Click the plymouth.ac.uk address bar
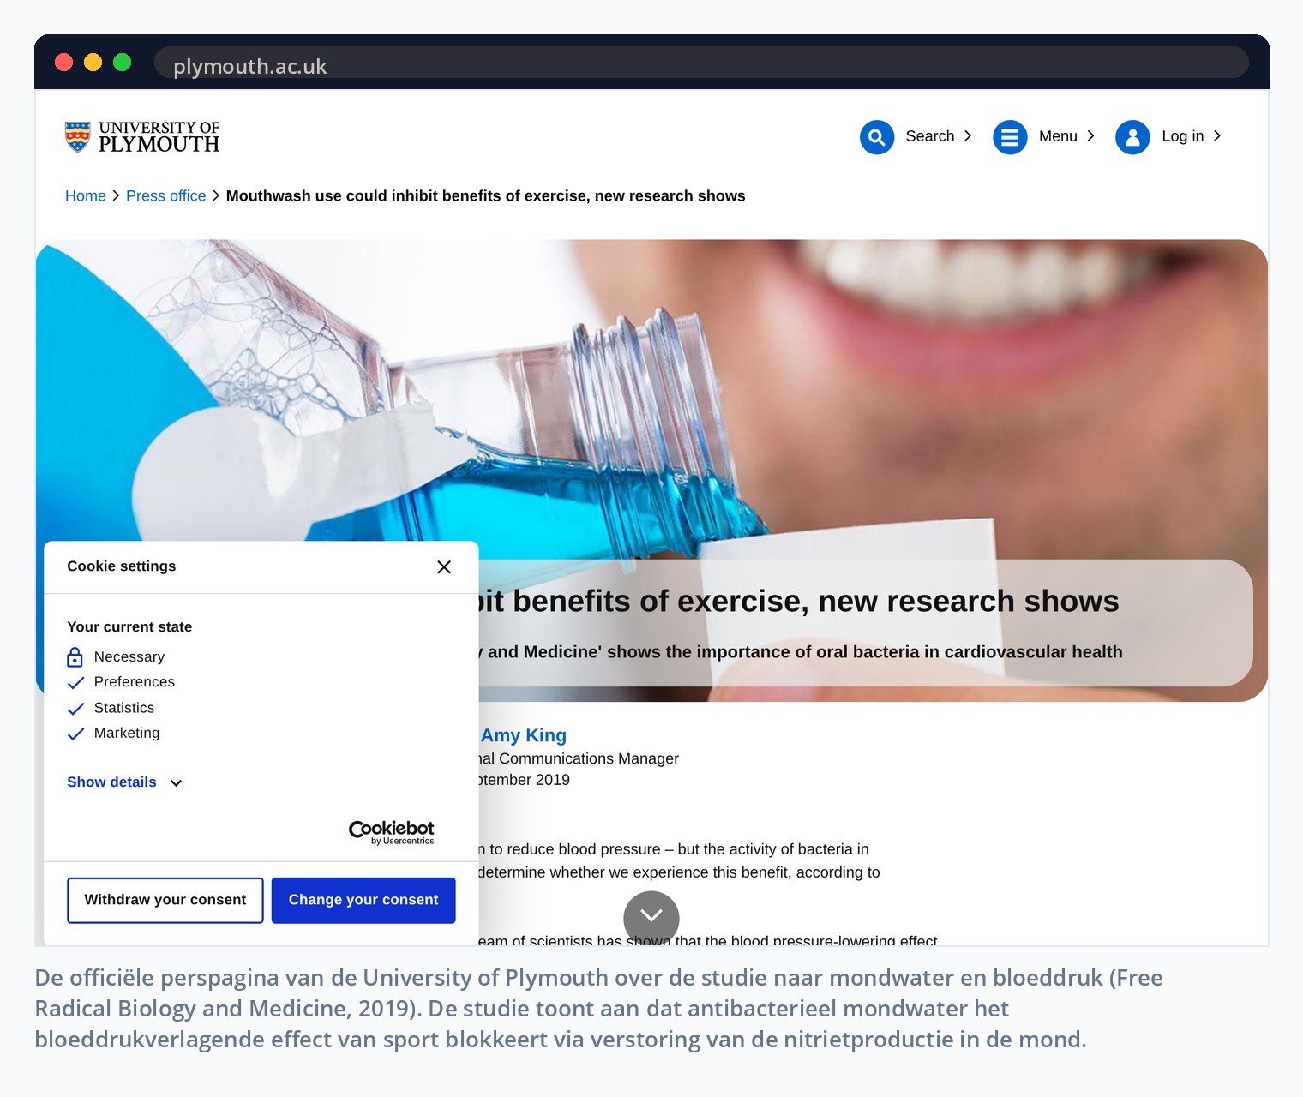The height and width of the screenshot is (1097, 1303). 701,63
